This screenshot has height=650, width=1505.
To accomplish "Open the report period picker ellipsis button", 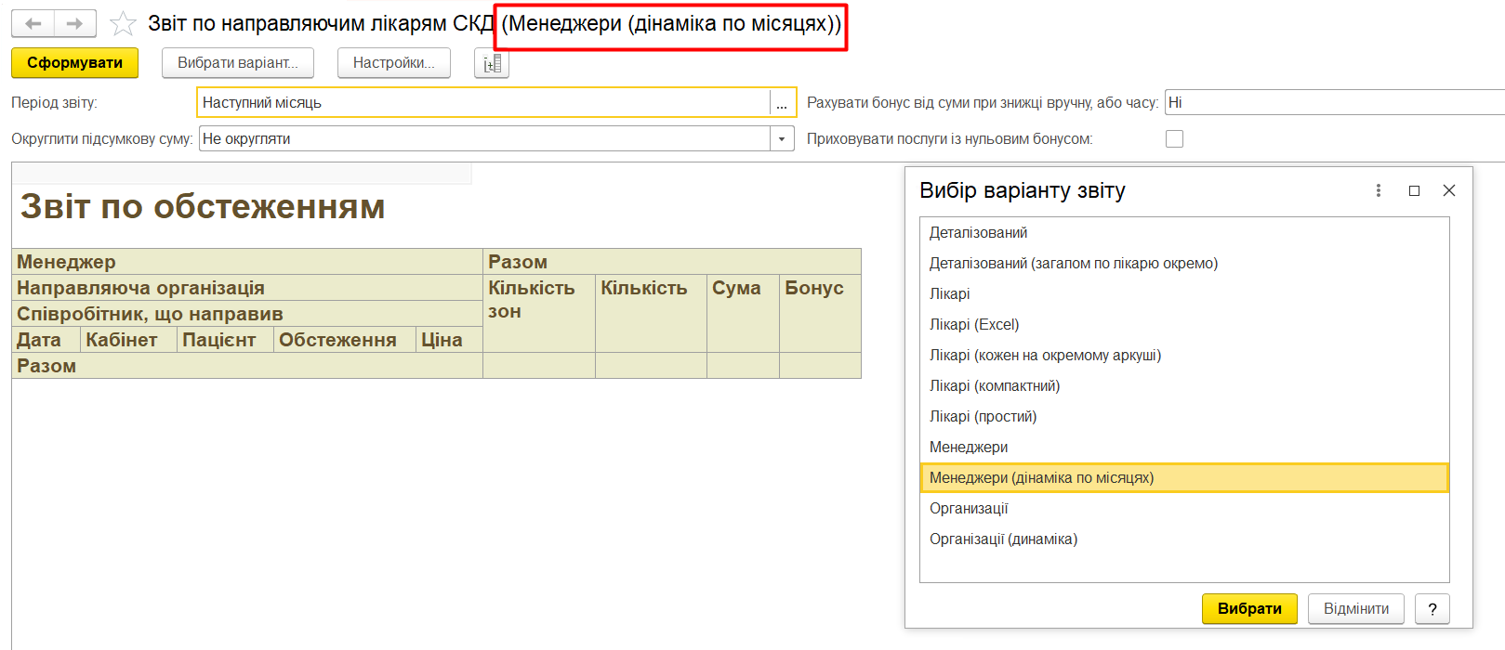I will coord(782,103).
